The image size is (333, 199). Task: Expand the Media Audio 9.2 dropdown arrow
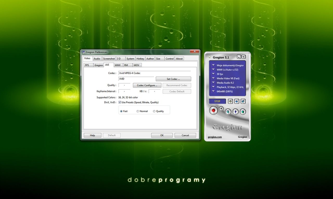pos(213,83)
